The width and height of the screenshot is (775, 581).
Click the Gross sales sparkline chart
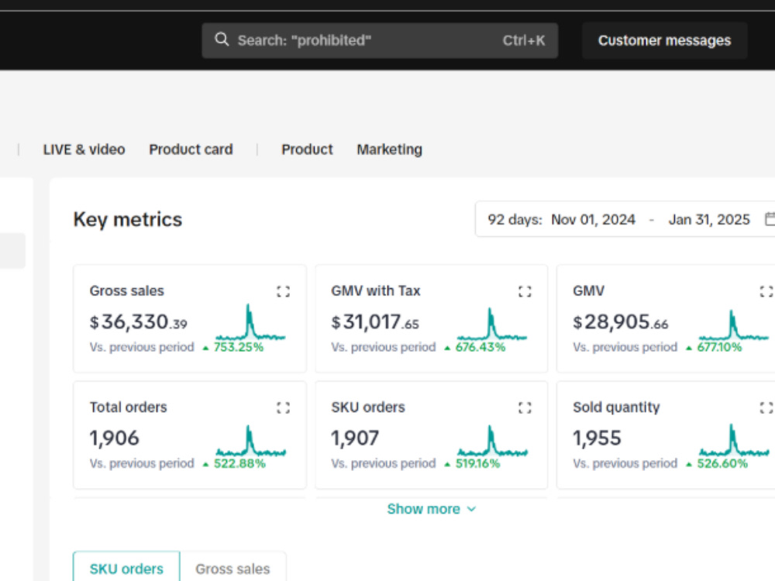pyautogui.click(x=250, y=322)
